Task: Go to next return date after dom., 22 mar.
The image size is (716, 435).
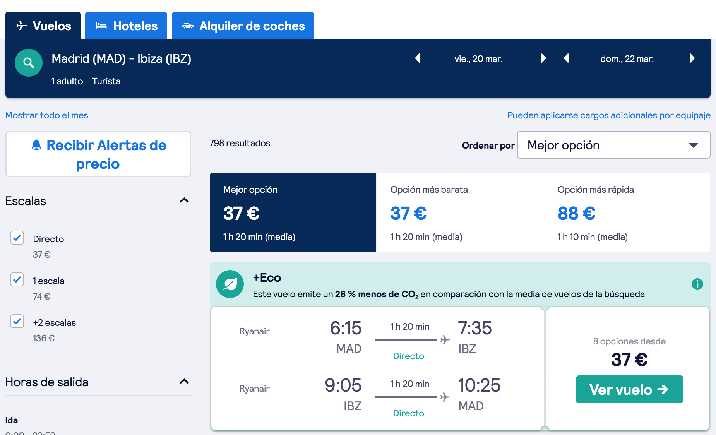Action: 692,58
